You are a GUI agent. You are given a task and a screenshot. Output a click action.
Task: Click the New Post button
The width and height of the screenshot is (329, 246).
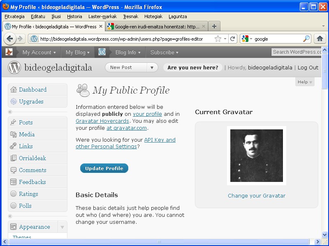click(x=126, y=67)
